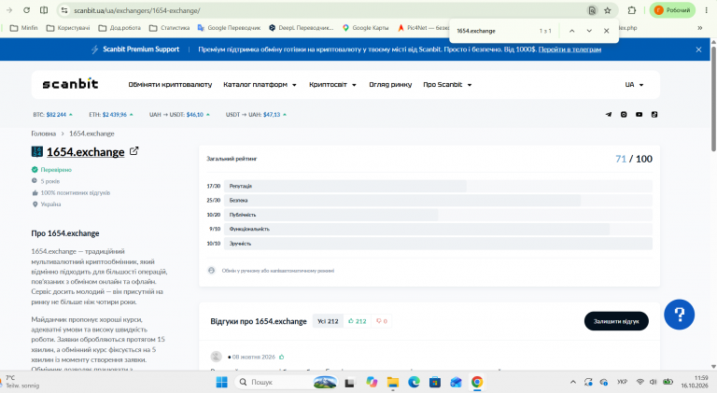Open Task View from the taskbar

(350, 382)
